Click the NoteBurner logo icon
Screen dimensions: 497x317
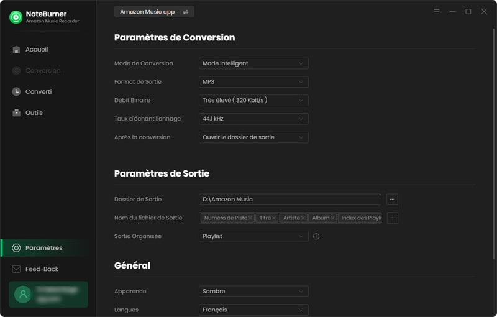16,17
